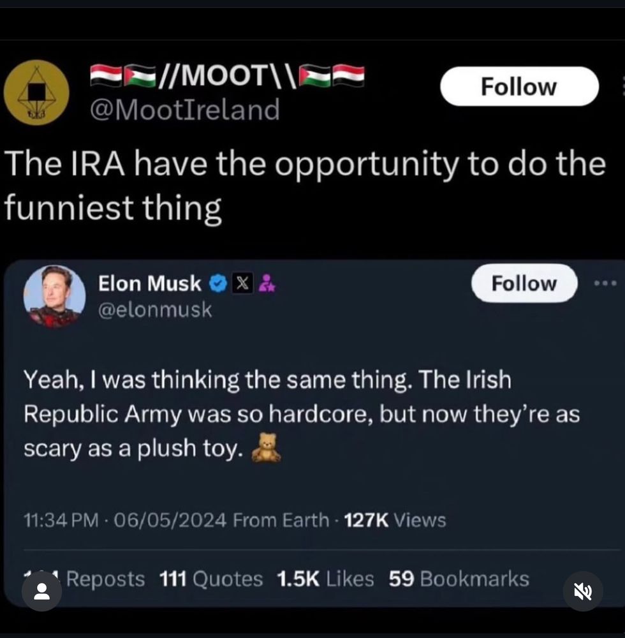
Task: Click the purple subscriber icon beside the X badge
Action: (x=267, y=284)
